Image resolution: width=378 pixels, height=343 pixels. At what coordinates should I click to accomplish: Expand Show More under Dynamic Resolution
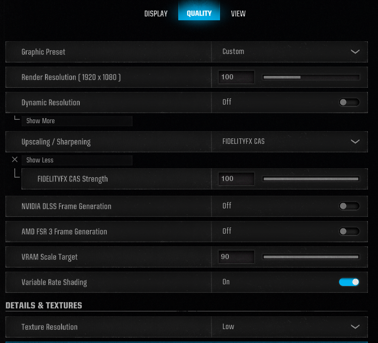click(x=77, y=121)
